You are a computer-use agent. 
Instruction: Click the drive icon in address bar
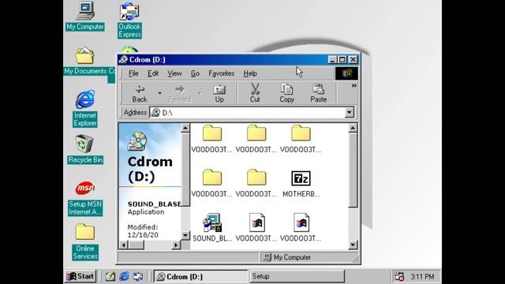tap(155, 112)
